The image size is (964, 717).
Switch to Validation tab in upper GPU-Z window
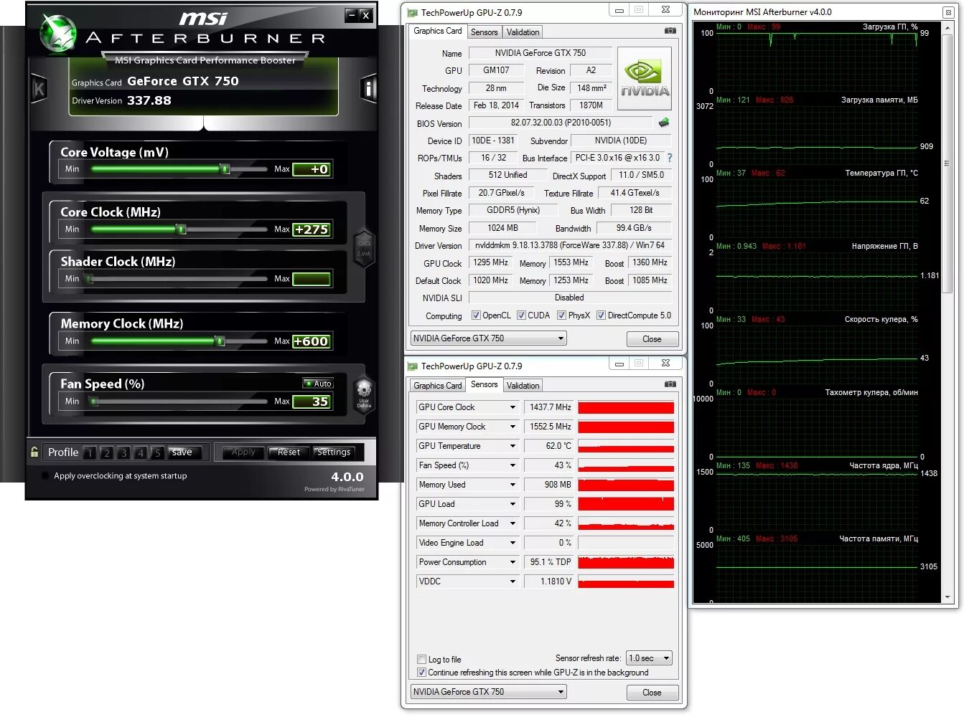point(523,32)
